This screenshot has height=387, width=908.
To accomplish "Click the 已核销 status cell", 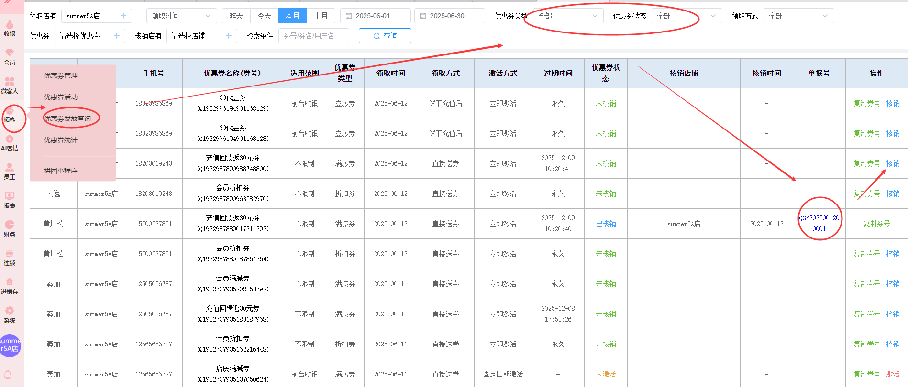I will [606, 224].
